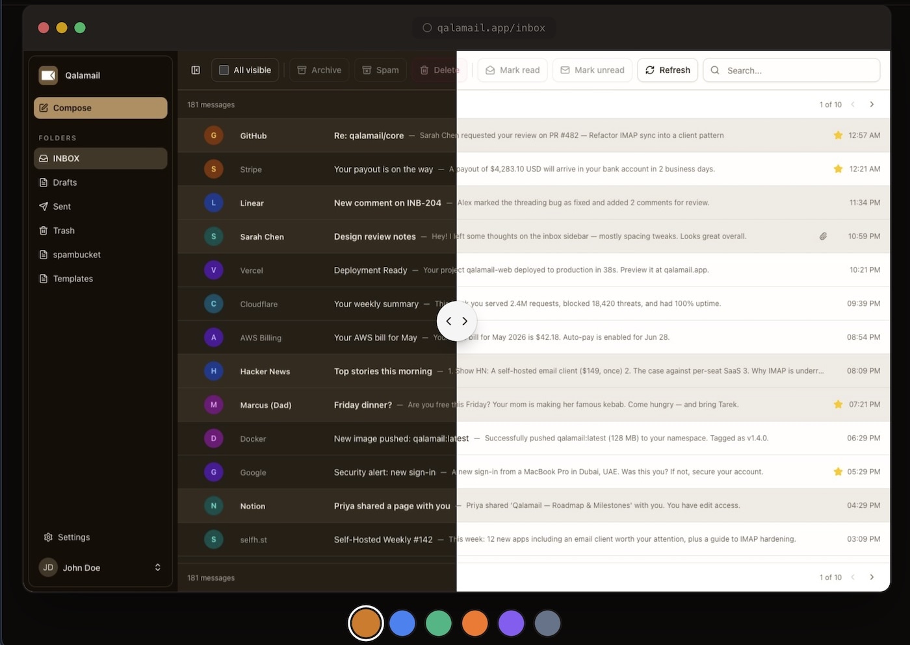Open 'Top stories this morning' email subject

click(x=383, y=372)
